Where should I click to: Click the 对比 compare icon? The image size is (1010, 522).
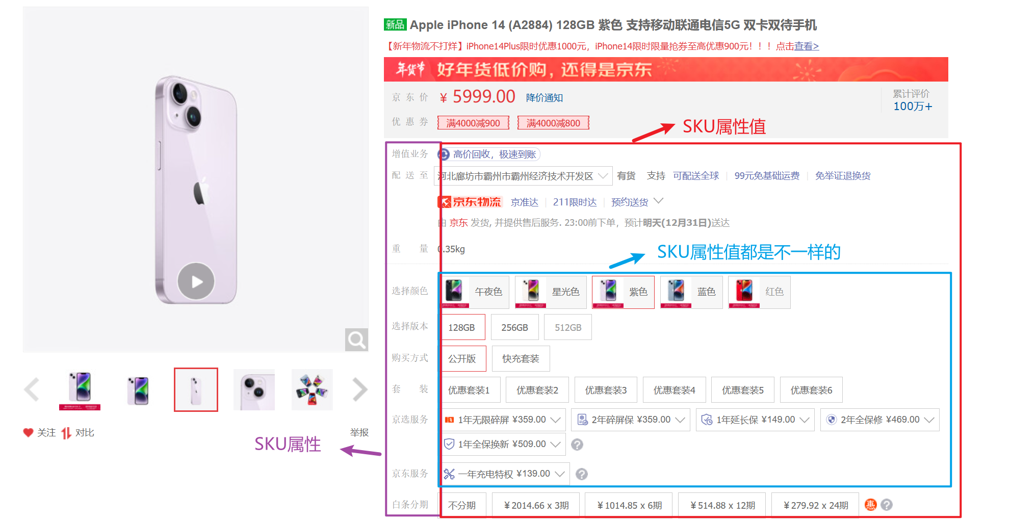click(x=66, y=433)
